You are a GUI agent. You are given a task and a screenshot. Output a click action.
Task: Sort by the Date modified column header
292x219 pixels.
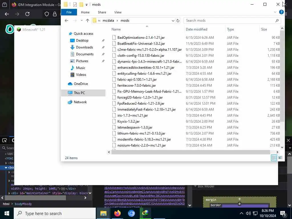coord(196,29)
